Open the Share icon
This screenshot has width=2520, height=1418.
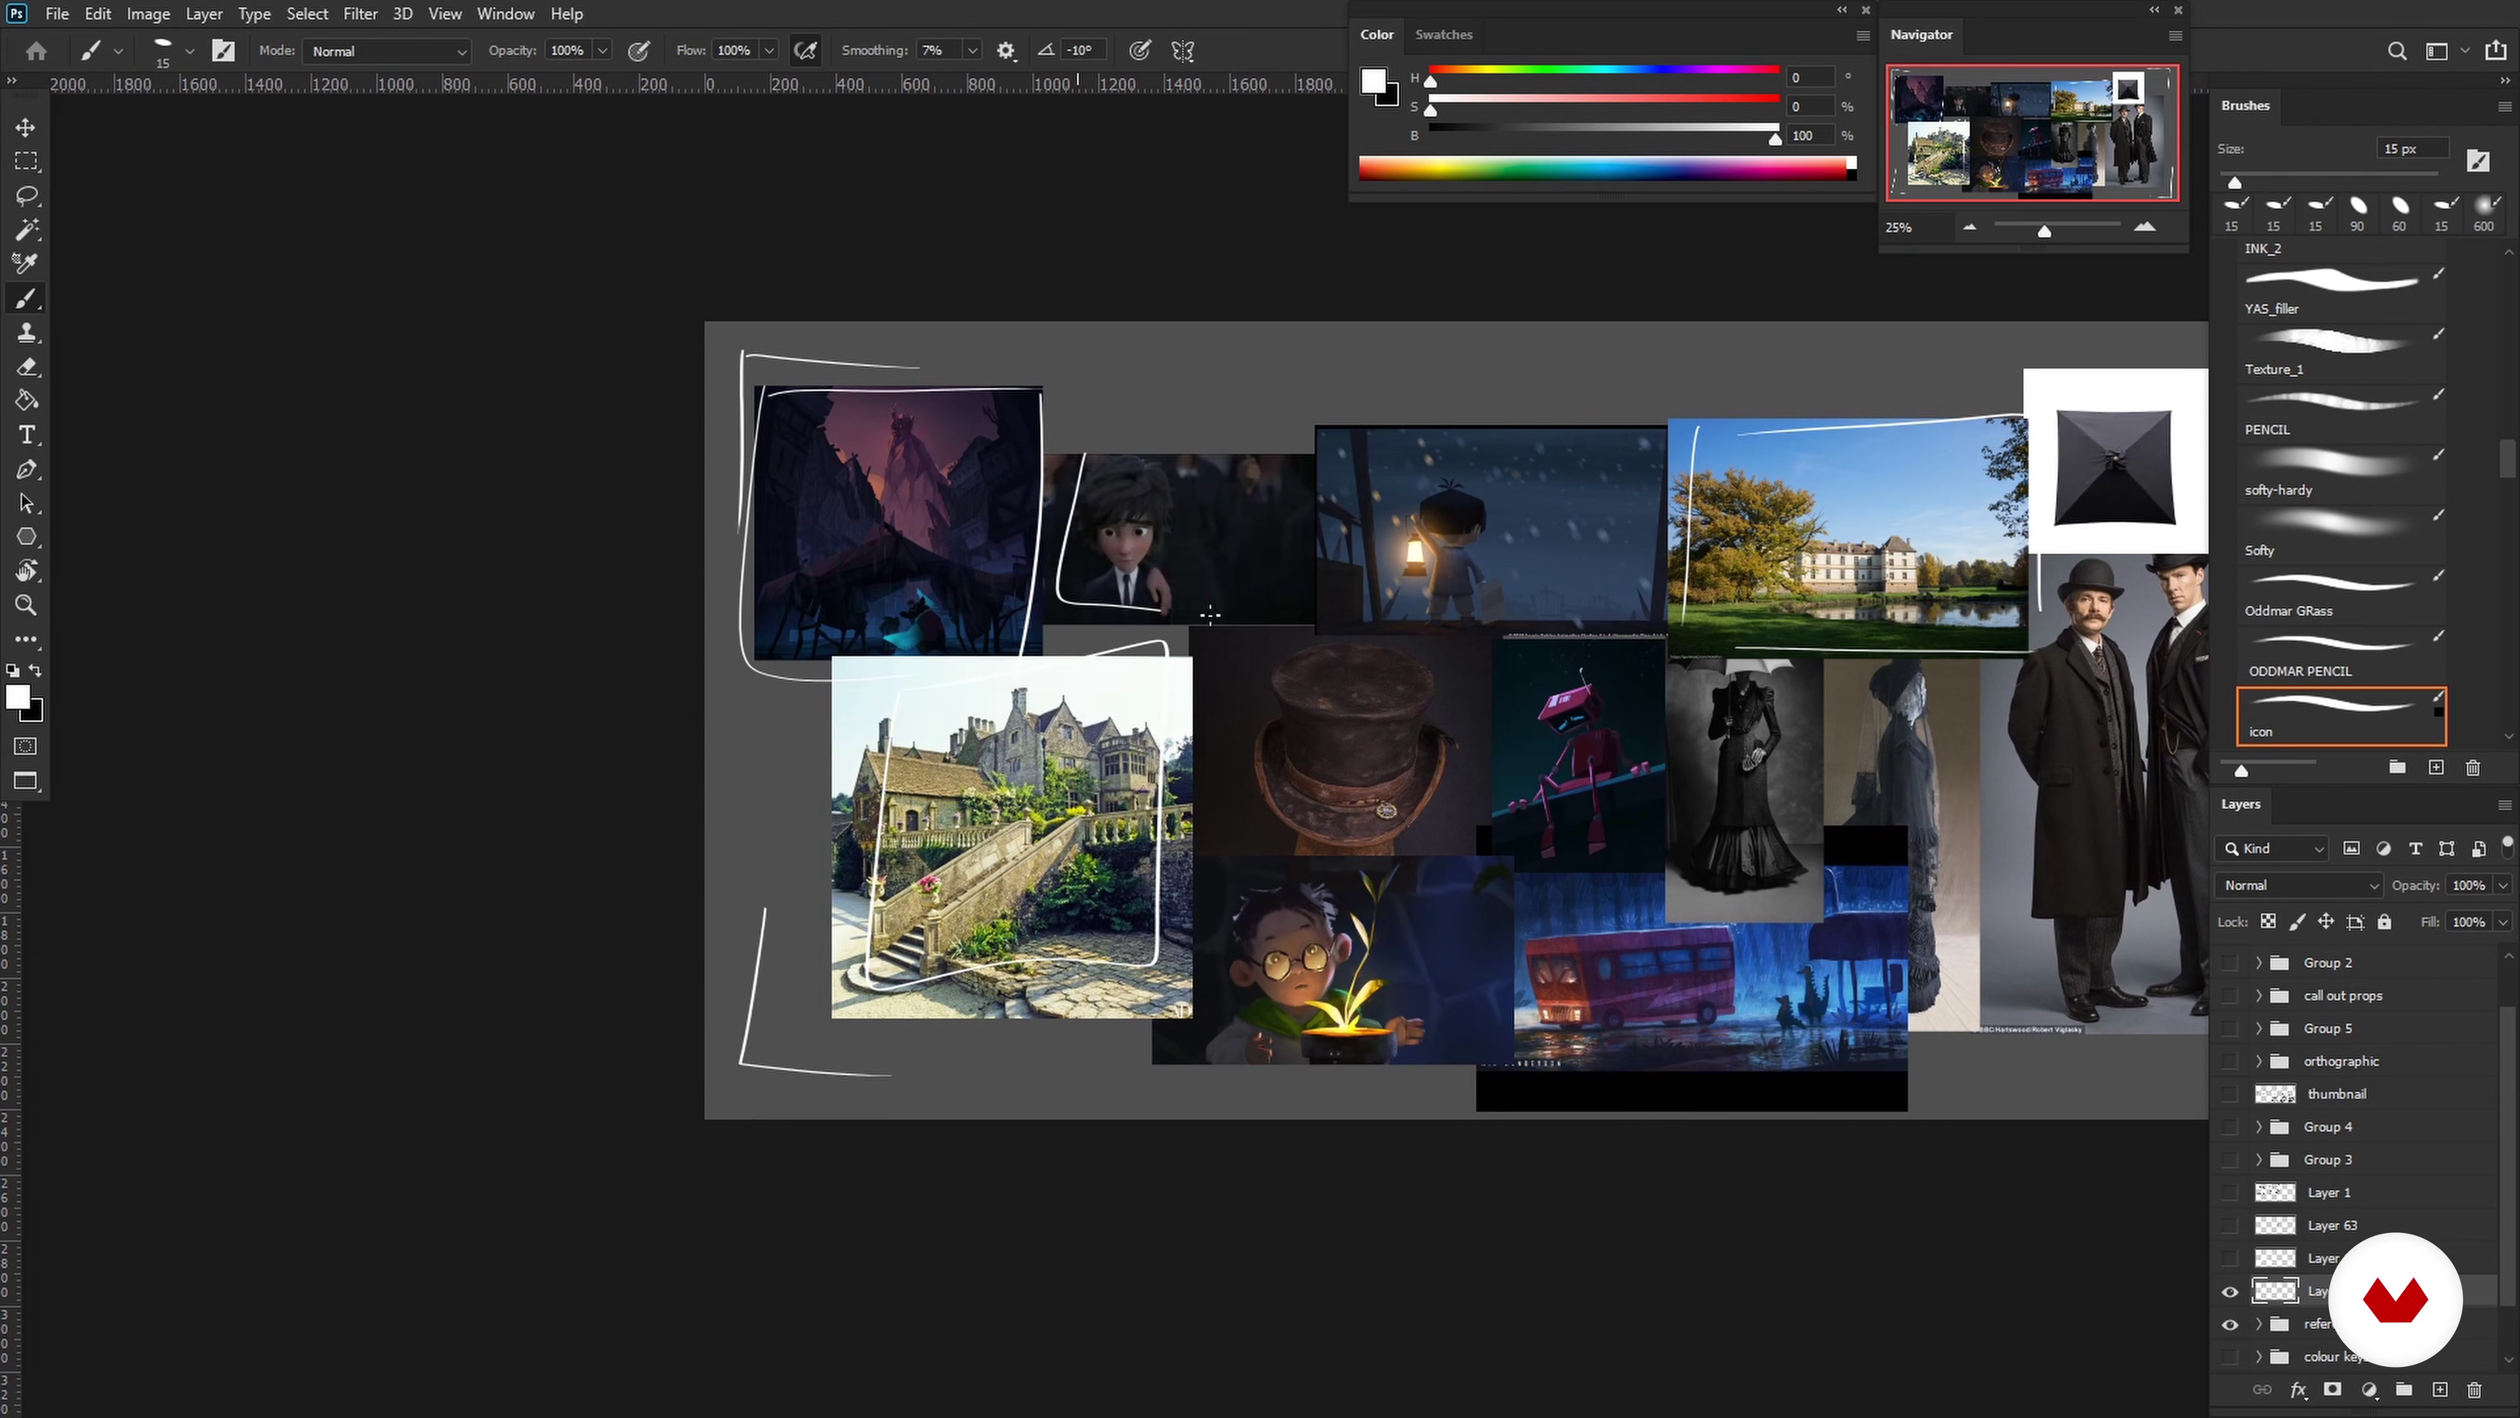[x=2496, y=51]
